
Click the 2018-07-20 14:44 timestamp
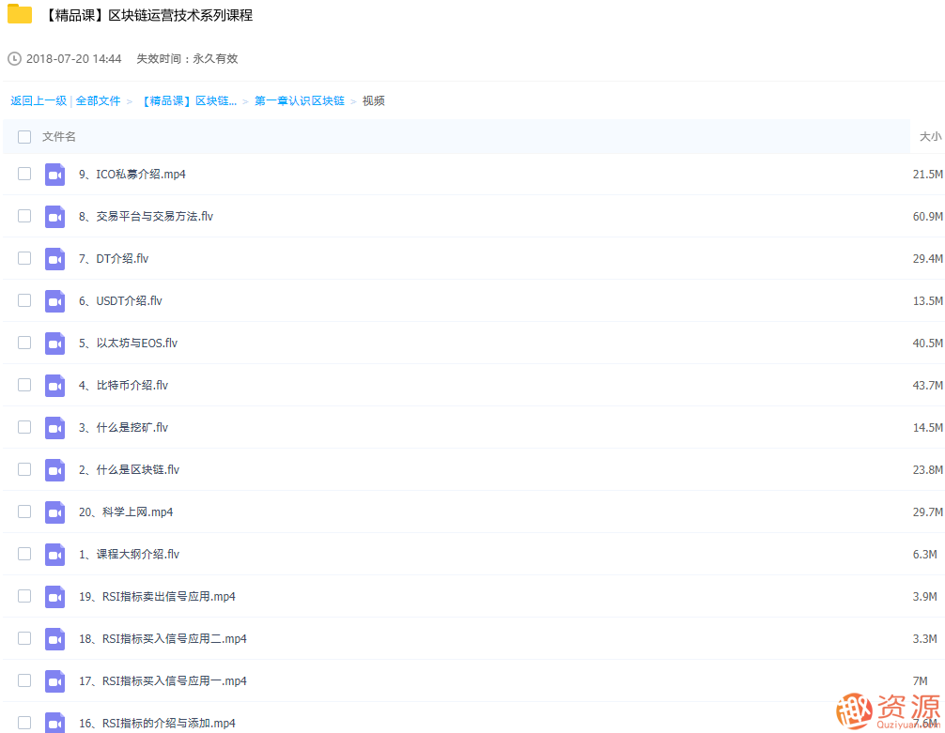point(73,58)
